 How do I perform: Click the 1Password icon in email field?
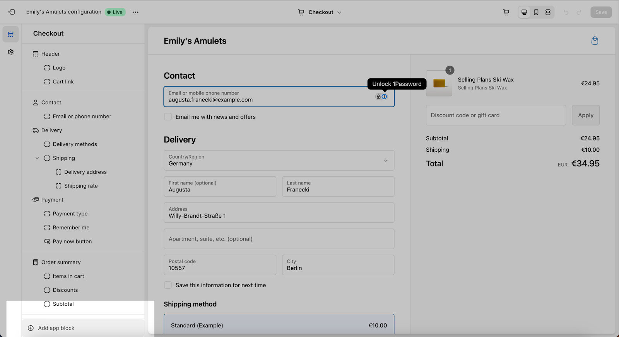coord(384,97)
